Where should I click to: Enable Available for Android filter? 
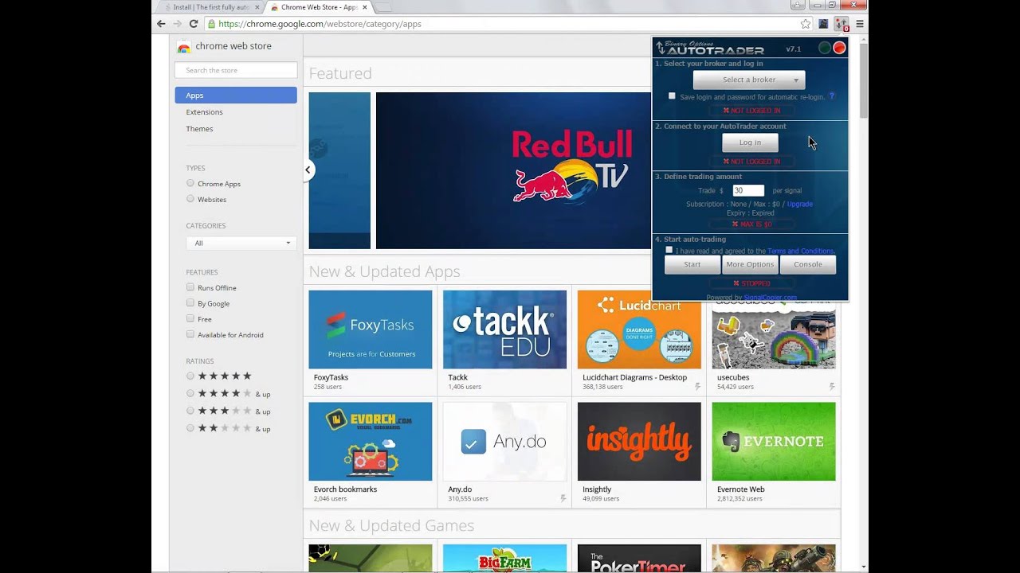(x=190, y=334)
